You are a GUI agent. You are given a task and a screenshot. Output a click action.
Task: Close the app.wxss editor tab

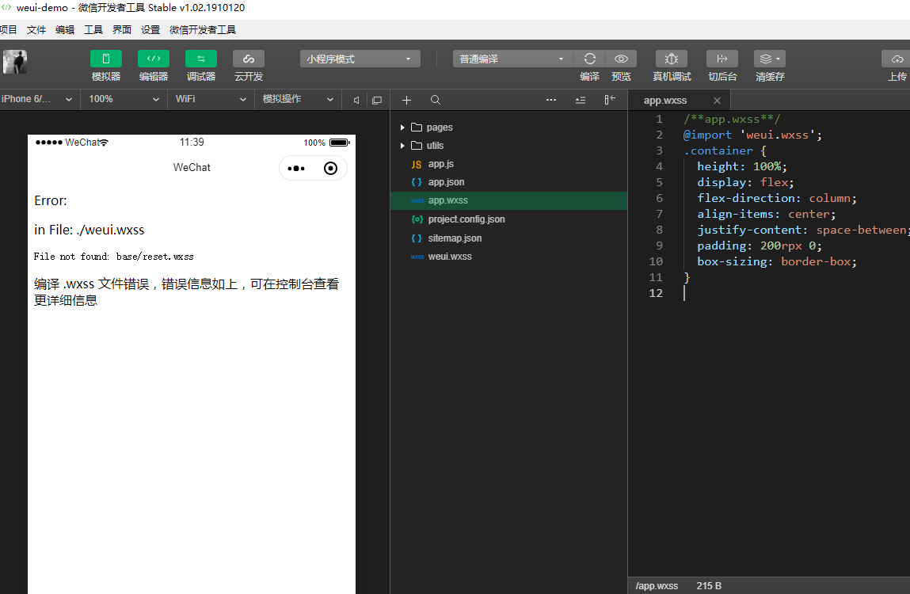717,101
